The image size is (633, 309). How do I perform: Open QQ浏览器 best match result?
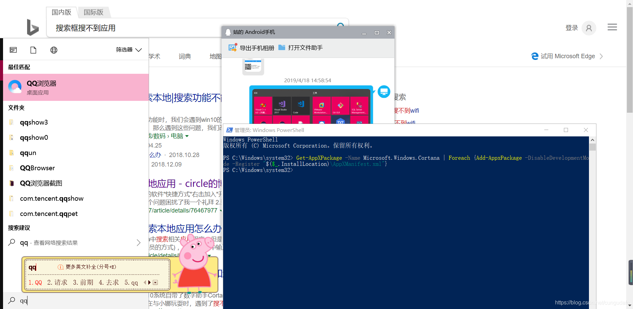(76, 87)
